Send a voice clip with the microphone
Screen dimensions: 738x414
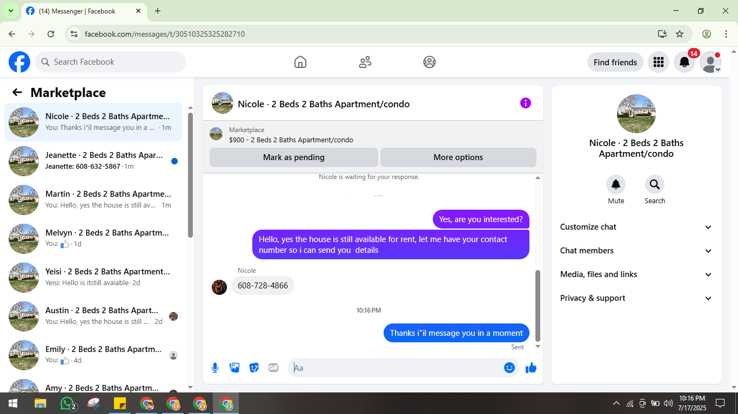pos(215,368)
